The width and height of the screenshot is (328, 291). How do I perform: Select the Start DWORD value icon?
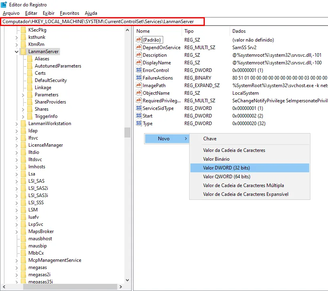(138, 116)
